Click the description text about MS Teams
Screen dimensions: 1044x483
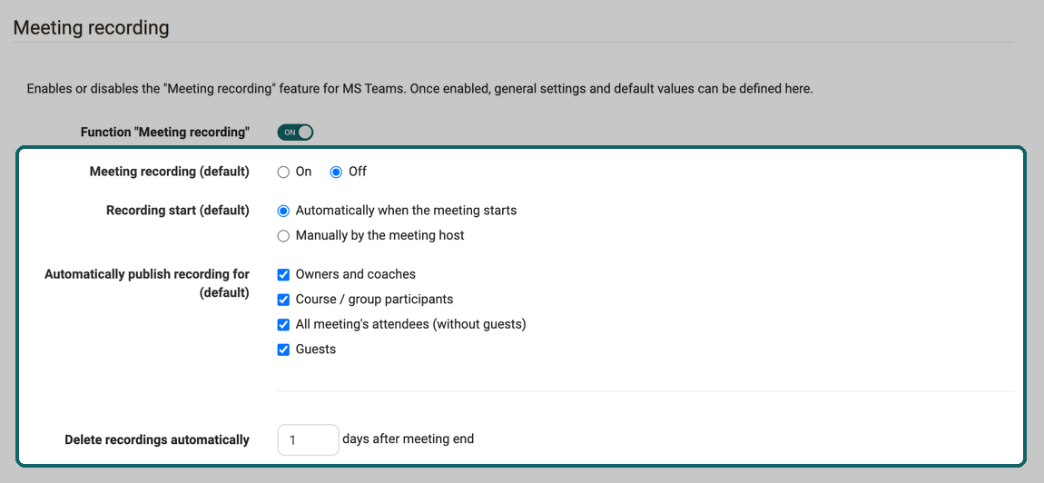tap(420, 89)
